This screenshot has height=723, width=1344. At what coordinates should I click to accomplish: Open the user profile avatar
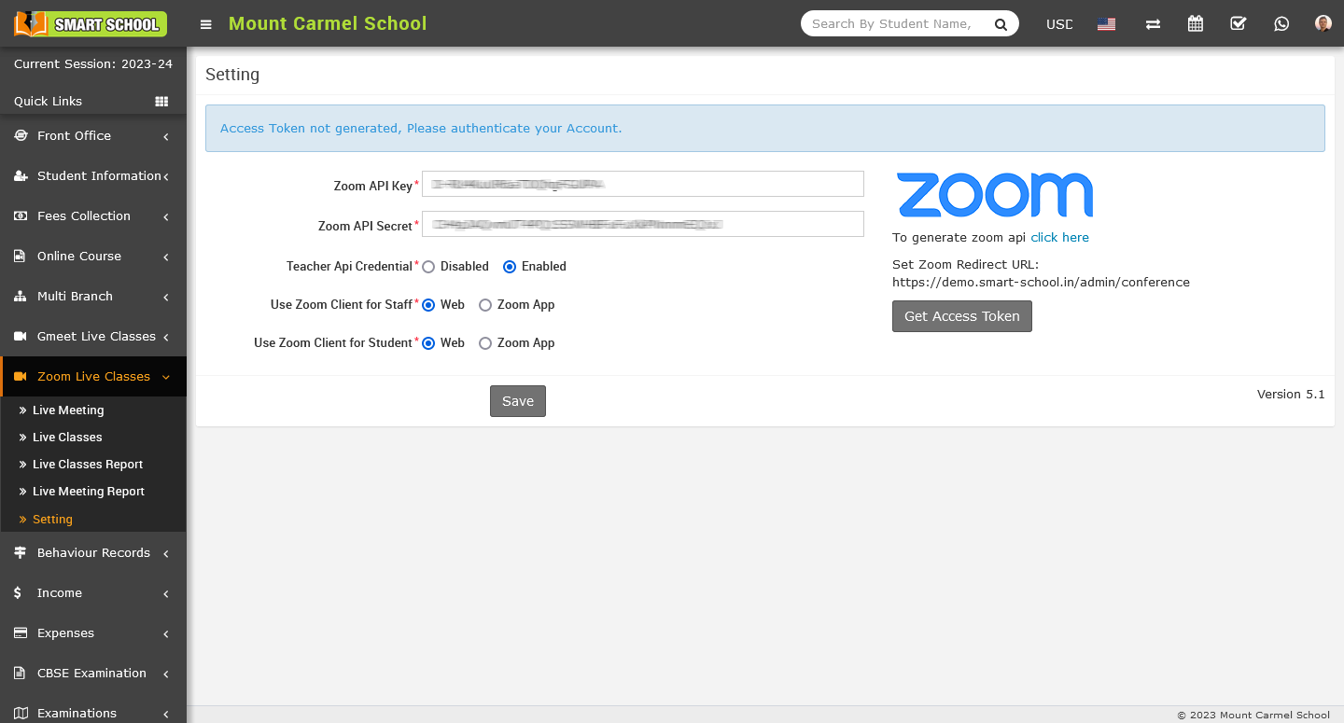(x=1323, y=24)
